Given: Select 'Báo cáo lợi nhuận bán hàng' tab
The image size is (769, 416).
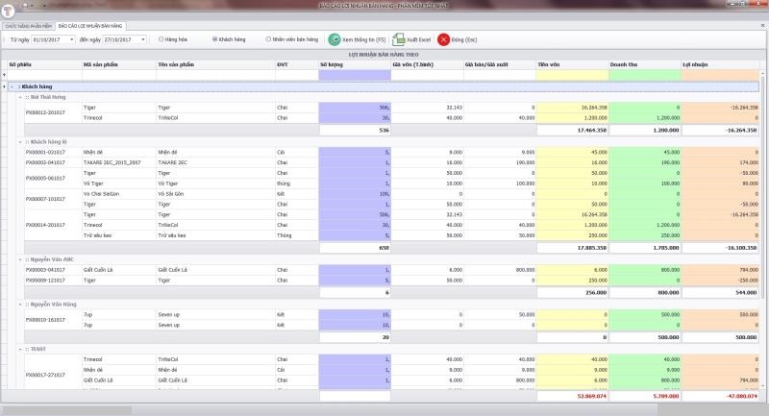Looking at the screenshot, I should pos(91,24).
